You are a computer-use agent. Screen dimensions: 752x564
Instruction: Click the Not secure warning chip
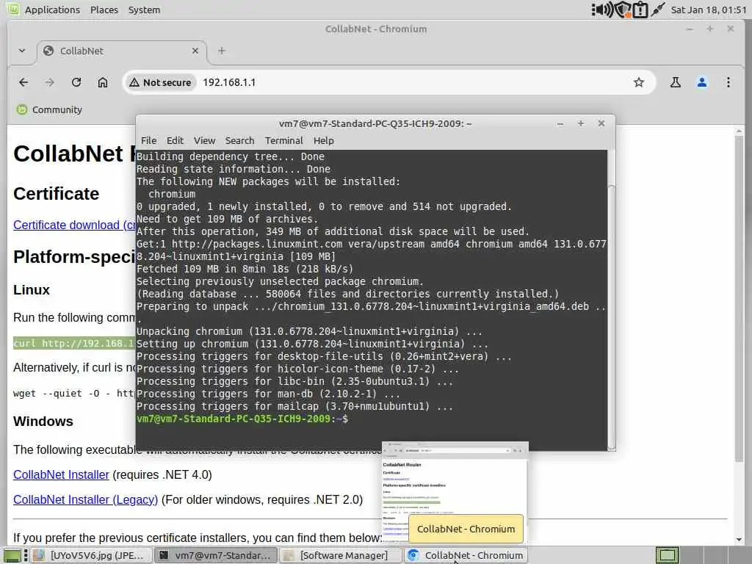pos(161,82)
